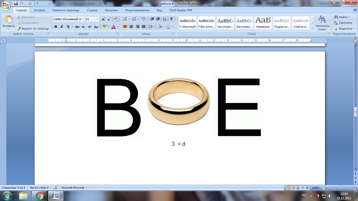Click the zoom slider handle
The height and width of the screenshot is (201, 358).
[340, 188]
